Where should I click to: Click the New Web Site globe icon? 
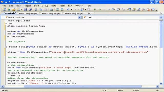(x=9, y=10)
